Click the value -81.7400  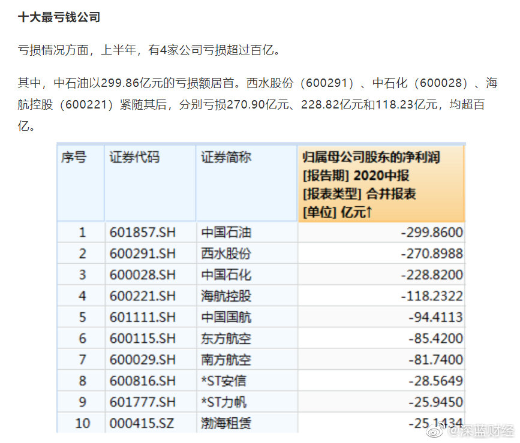(436, 360)
